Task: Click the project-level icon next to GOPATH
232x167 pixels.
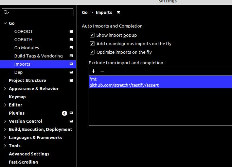Action: click(x=71, y=39)
